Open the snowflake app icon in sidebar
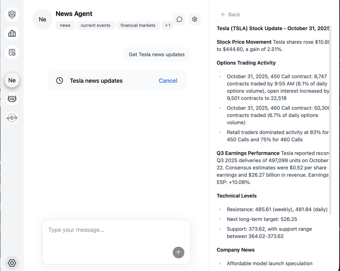Image resolution: width=340 pixels, height=271 pixels. (12, 14)
